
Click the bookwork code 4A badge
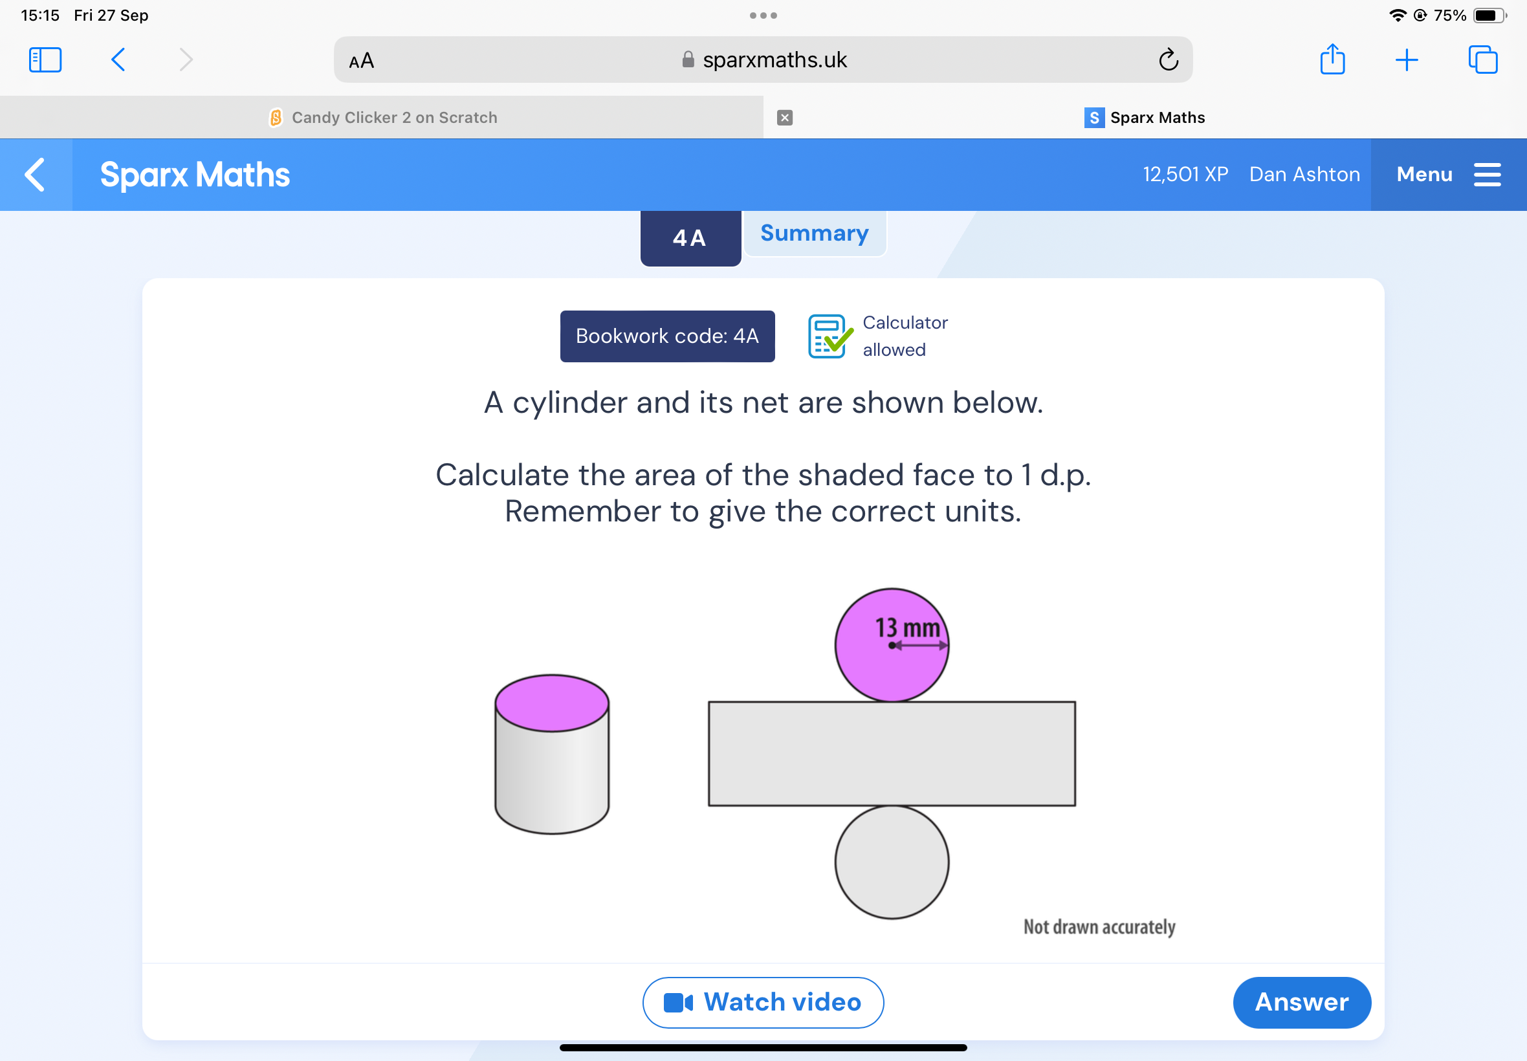point(667,336)
